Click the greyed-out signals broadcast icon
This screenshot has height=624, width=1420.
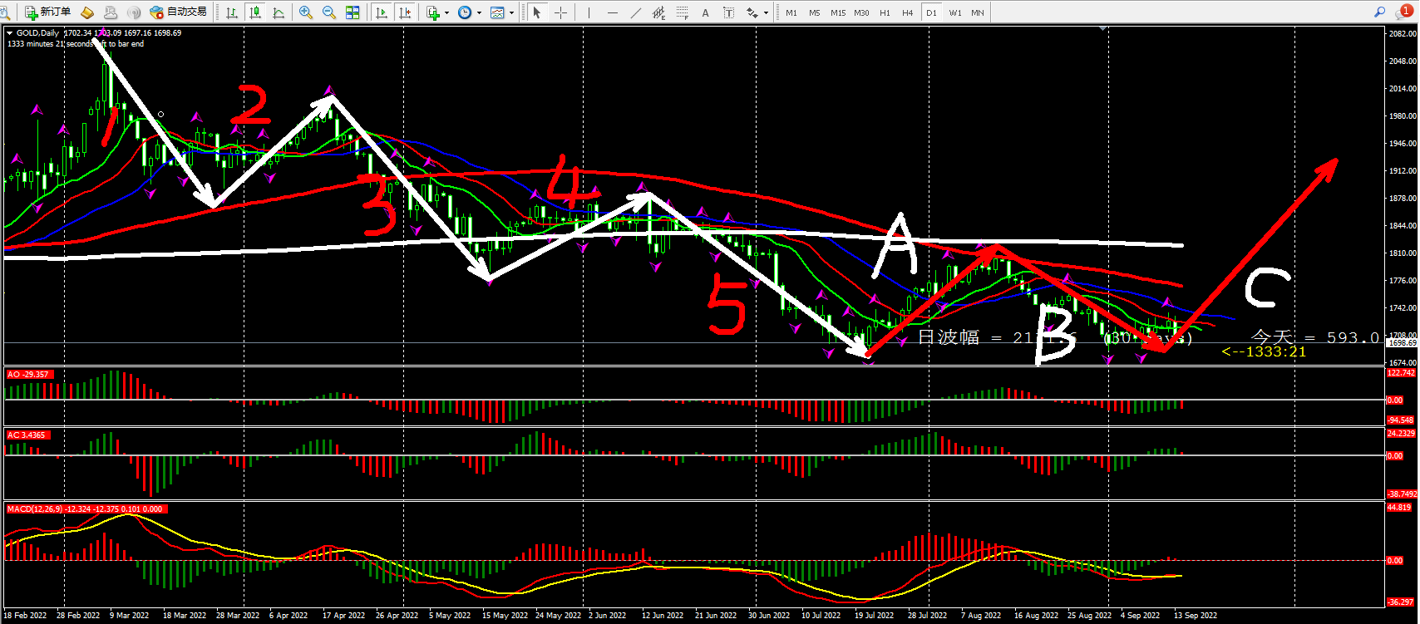tap(134, 12)
